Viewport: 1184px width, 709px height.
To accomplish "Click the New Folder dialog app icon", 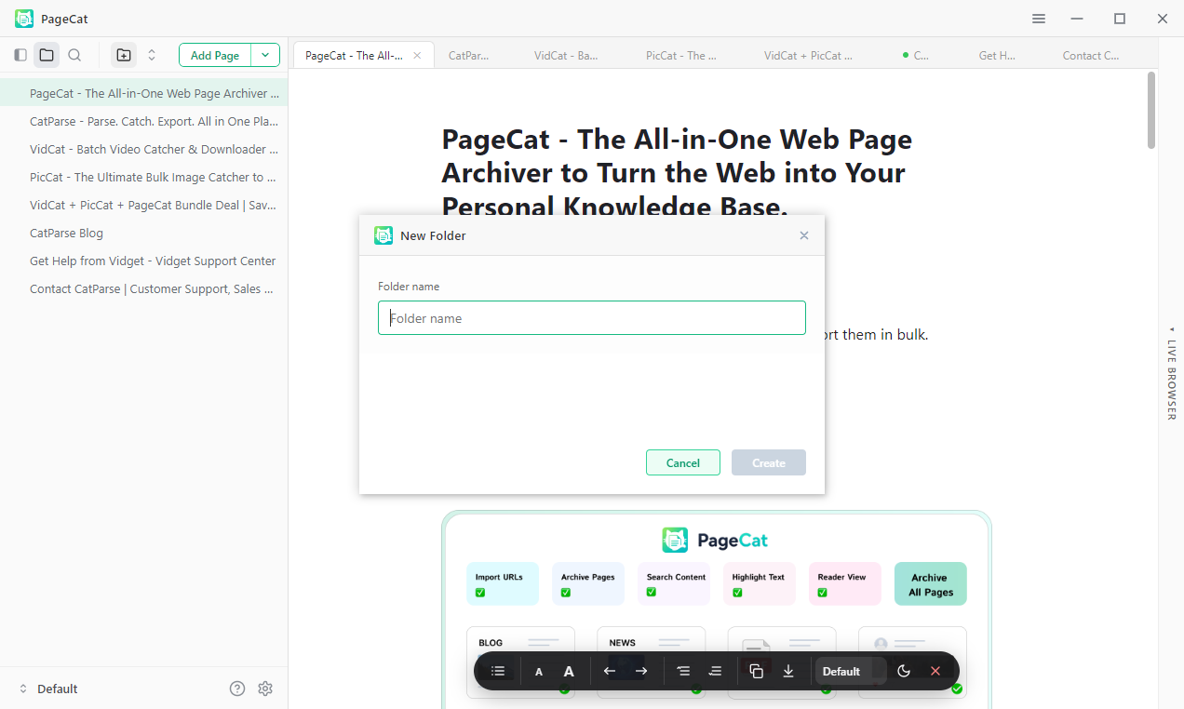I will tap(383, 235).
